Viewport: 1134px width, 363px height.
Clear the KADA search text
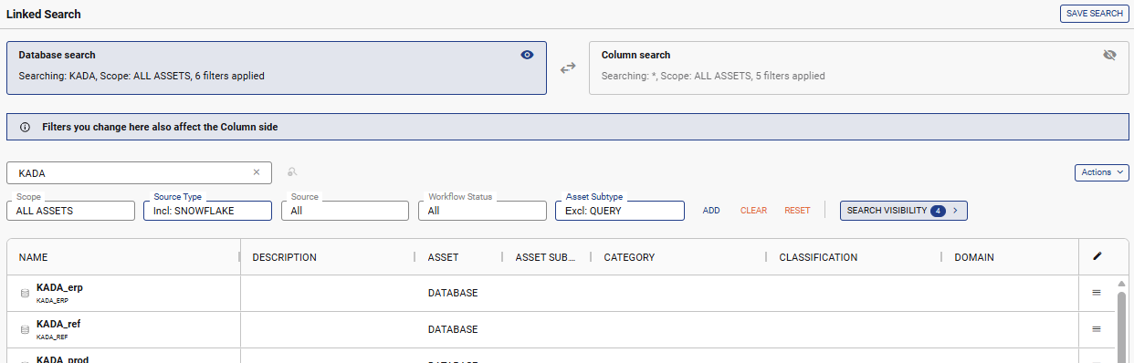click(257, 172)
